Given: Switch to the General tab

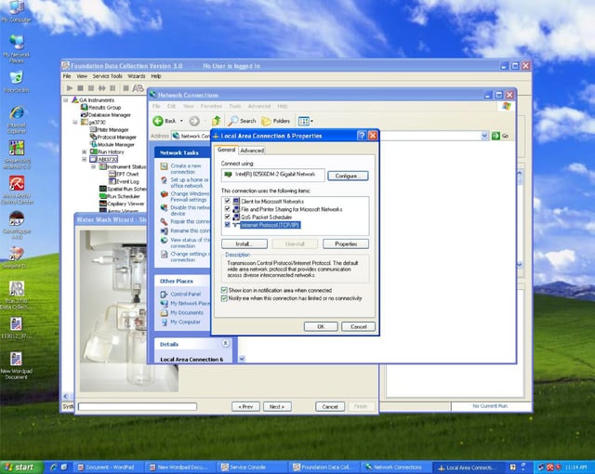Looking at the screenshot, I should (227, 150).
